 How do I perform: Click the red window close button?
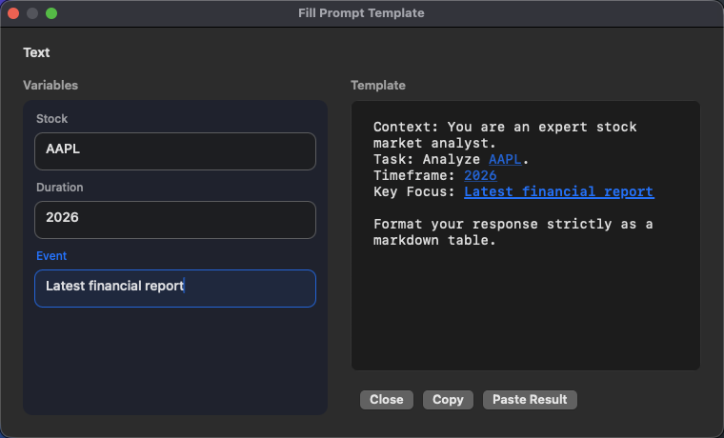13,13
